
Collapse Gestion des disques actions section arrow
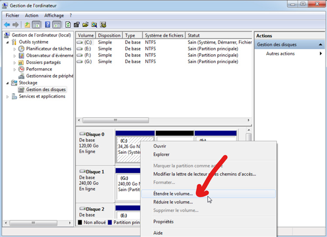point(320,44)
